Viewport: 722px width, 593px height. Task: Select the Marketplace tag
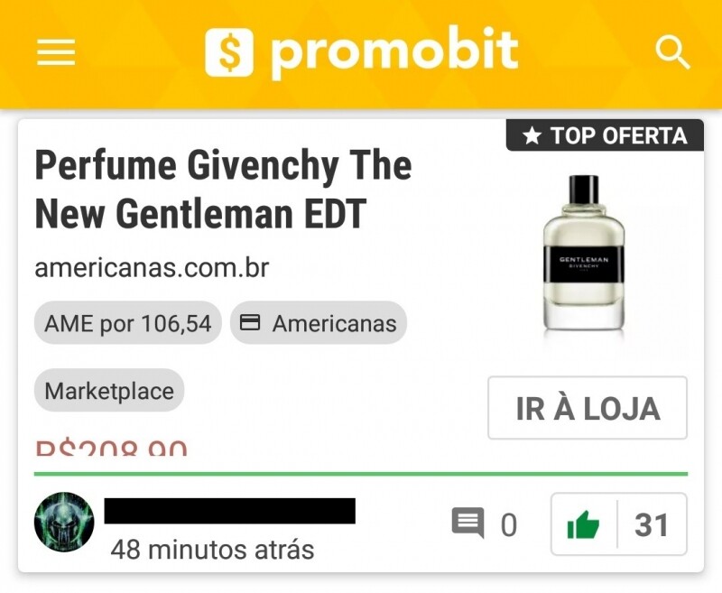[x=109, y=391]
